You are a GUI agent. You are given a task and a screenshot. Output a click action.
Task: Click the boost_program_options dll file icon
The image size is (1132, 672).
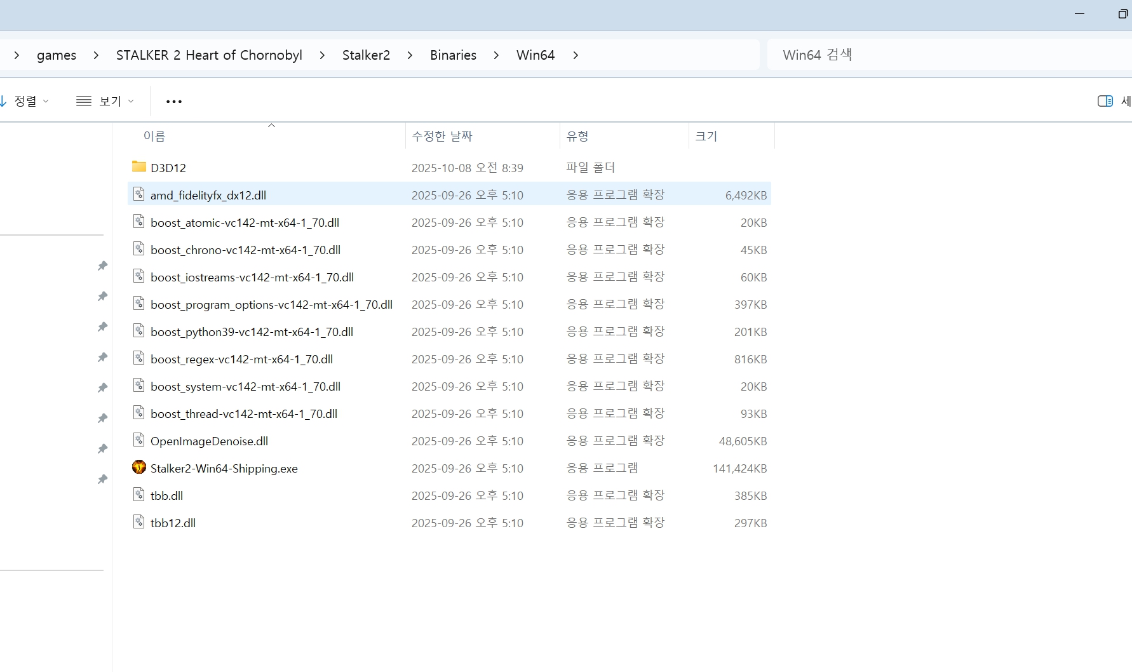click(x=138, y=303)
